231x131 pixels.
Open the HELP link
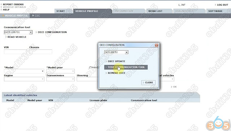6,10
